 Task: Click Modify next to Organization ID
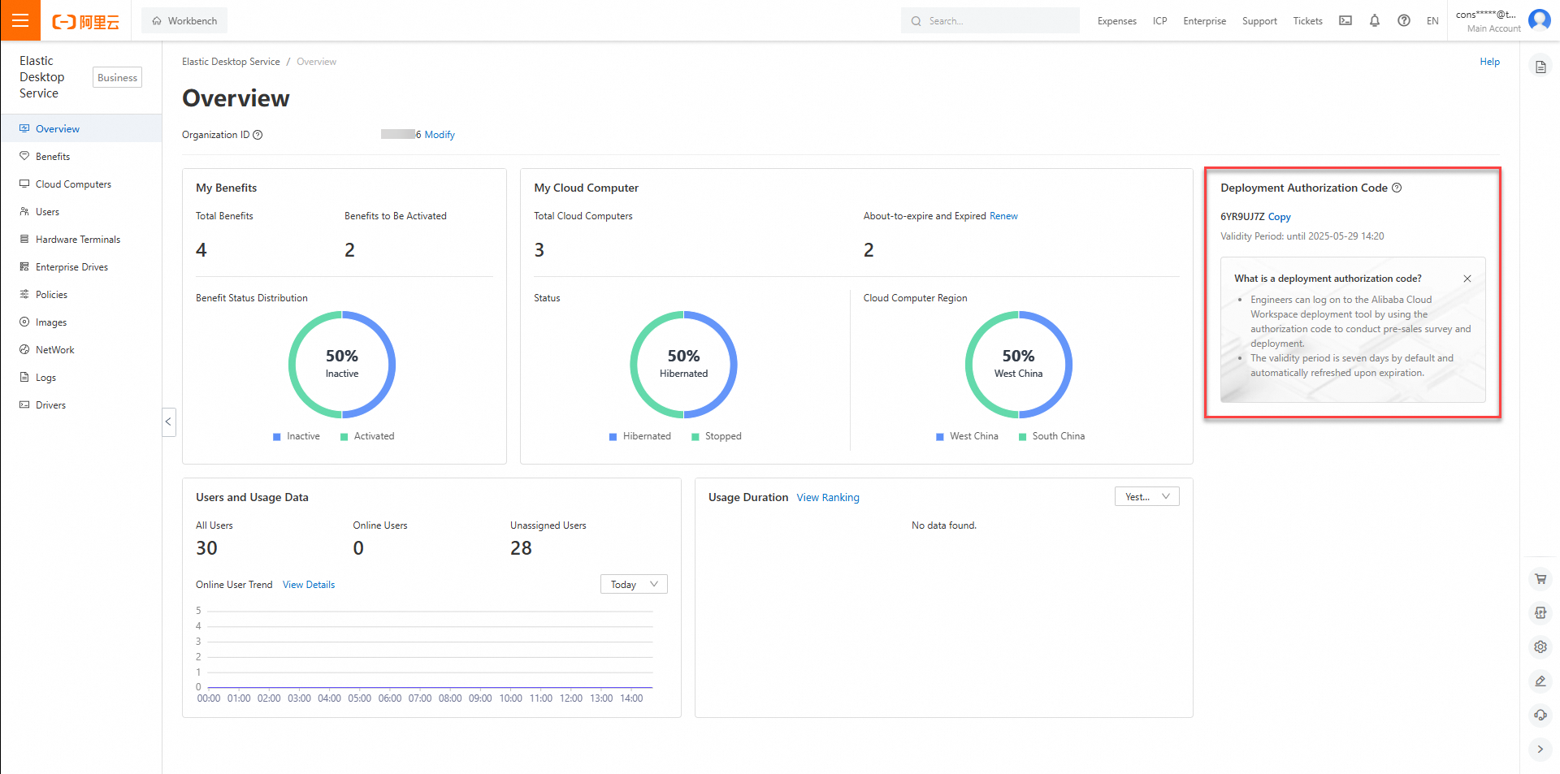pos(440,135)
